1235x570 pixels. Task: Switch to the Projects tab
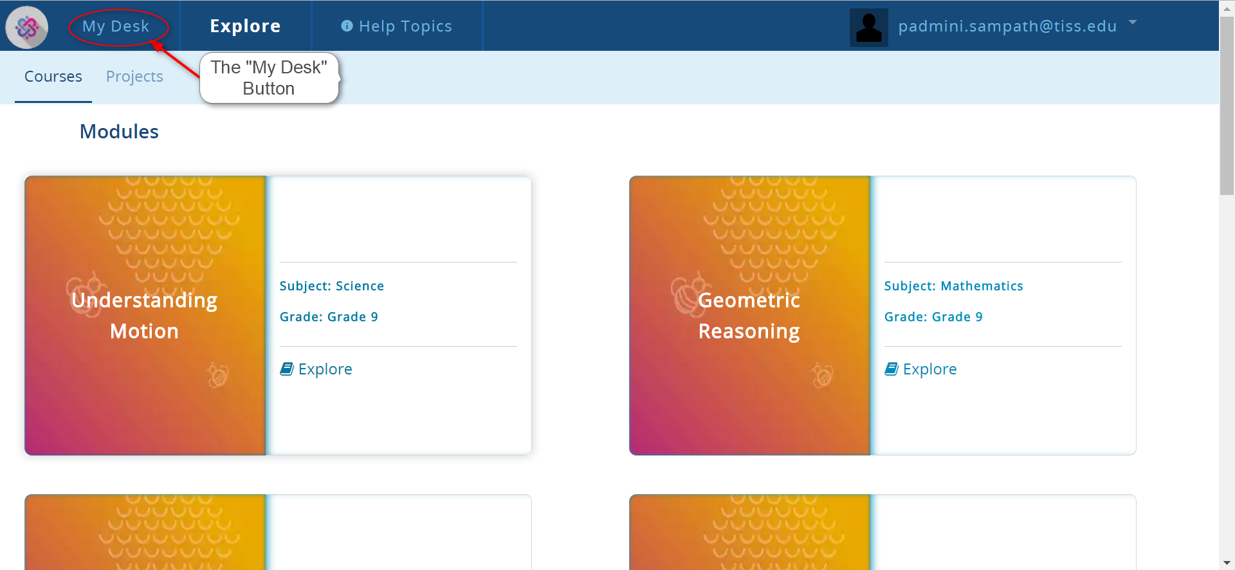[134, 77]
